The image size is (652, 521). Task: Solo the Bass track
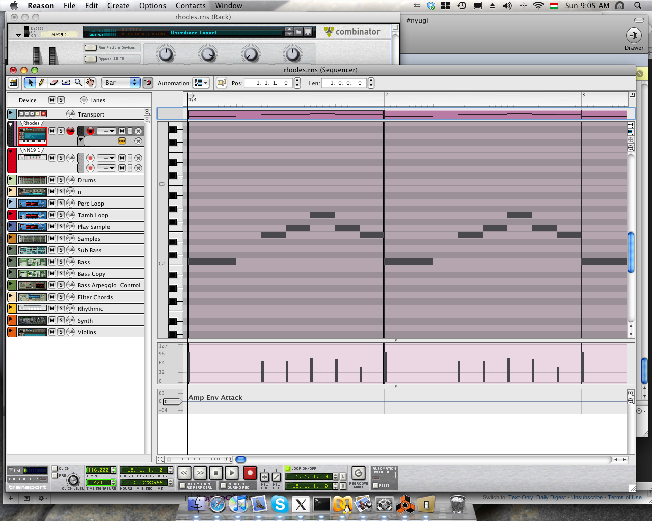[x=61, y=262]
